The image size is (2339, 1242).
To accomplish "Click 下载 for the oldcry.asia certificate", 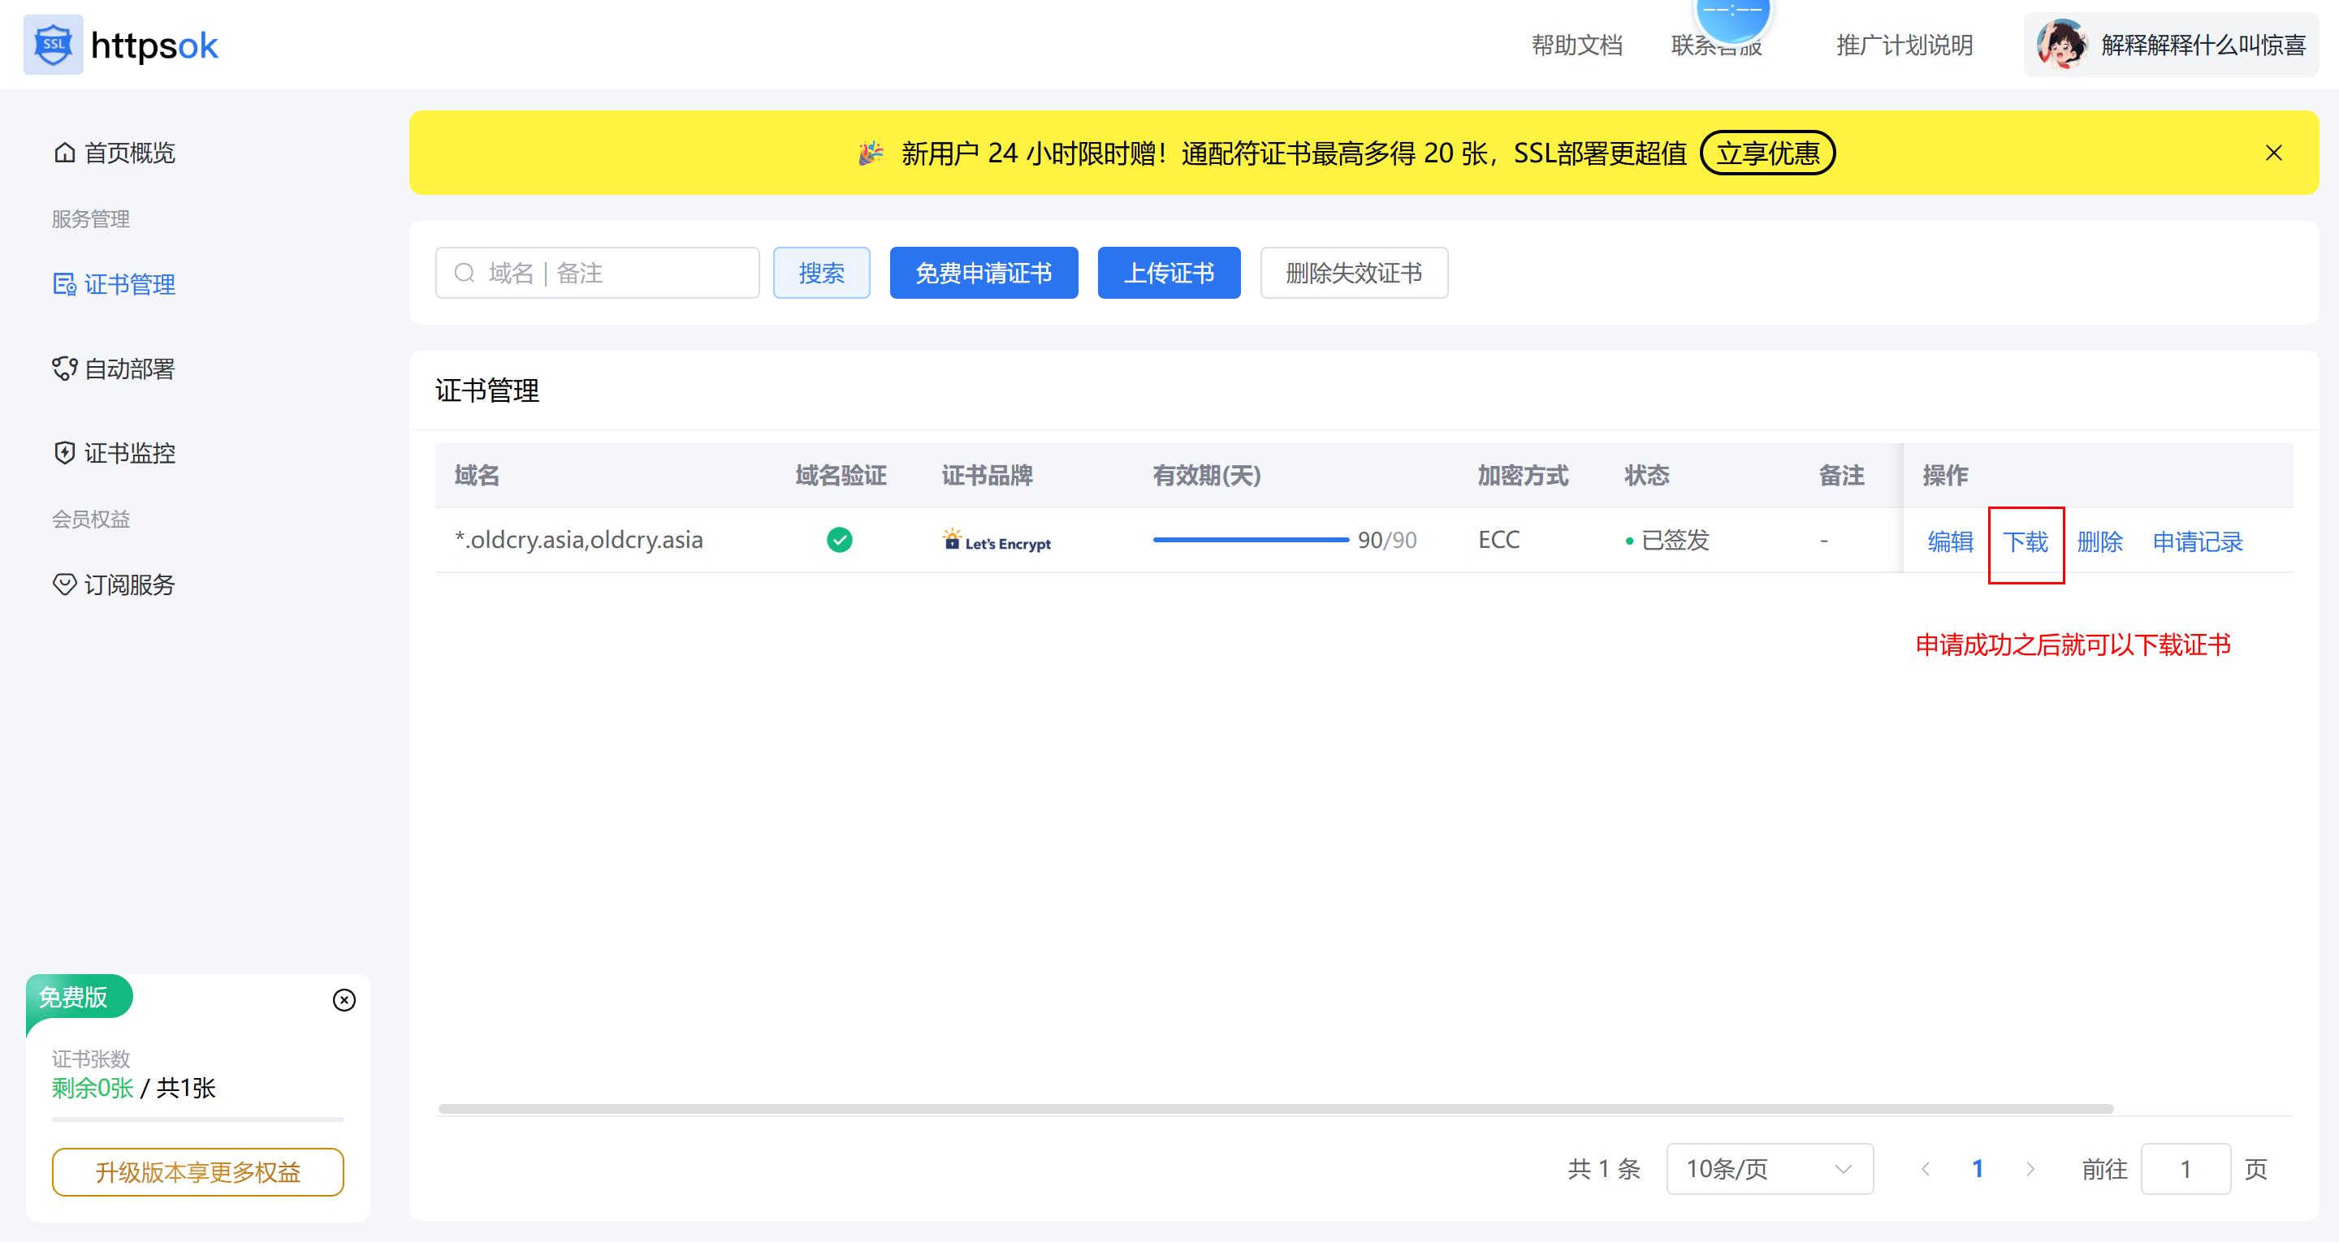I will (2025, 541).
